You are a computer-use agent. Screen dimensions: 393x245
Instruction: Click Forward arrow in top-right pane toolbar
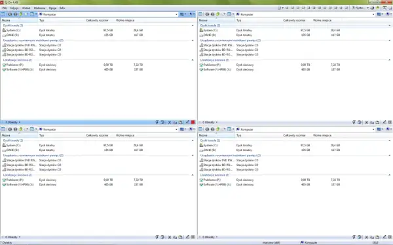click(212, 14)
